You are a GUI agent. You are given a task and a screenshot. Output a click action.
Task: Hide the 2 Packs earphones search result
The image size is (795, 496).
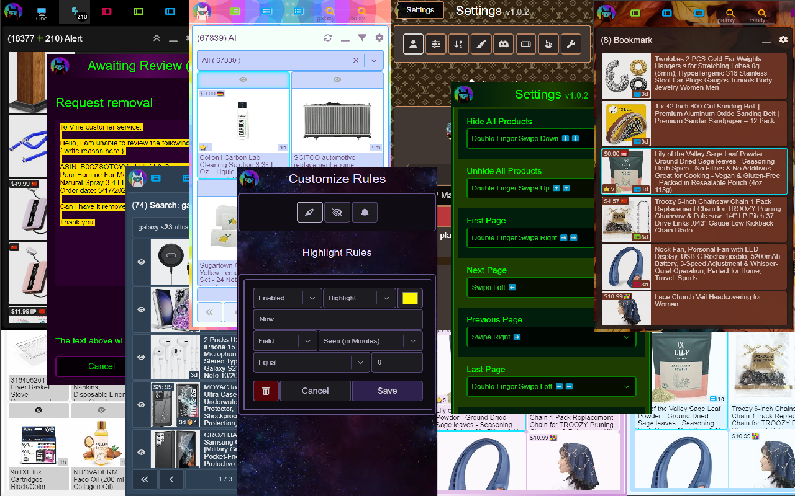click(142, 357)
